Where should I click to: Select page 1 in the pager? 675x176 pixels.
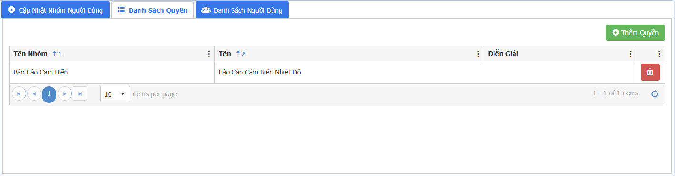tap(49, 94)
